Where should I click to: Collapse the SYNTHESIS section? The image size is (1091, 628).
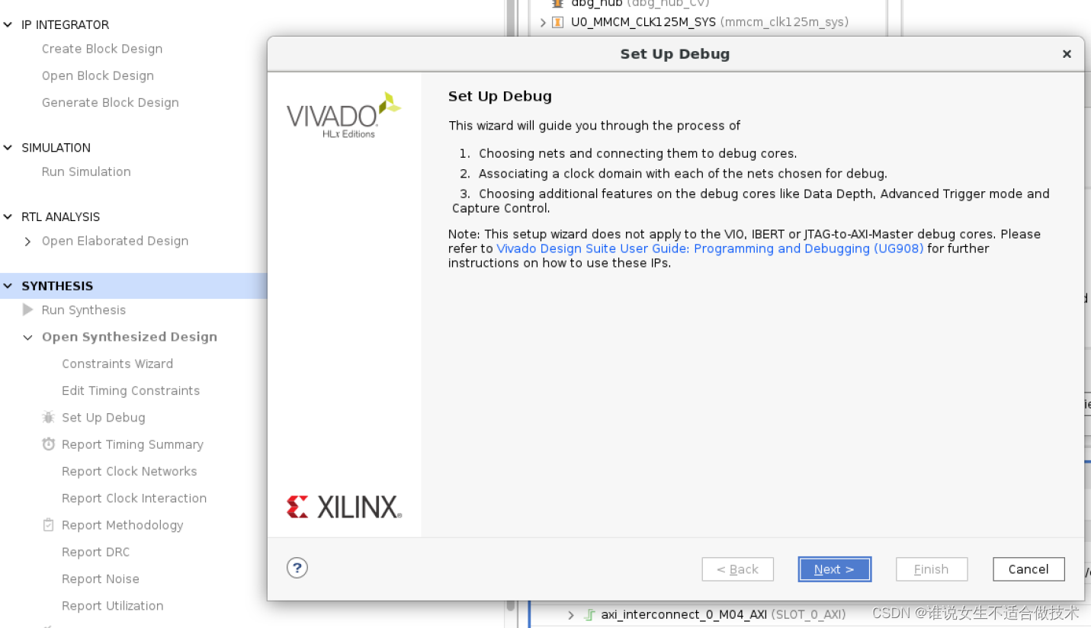[x=8, y=286]
